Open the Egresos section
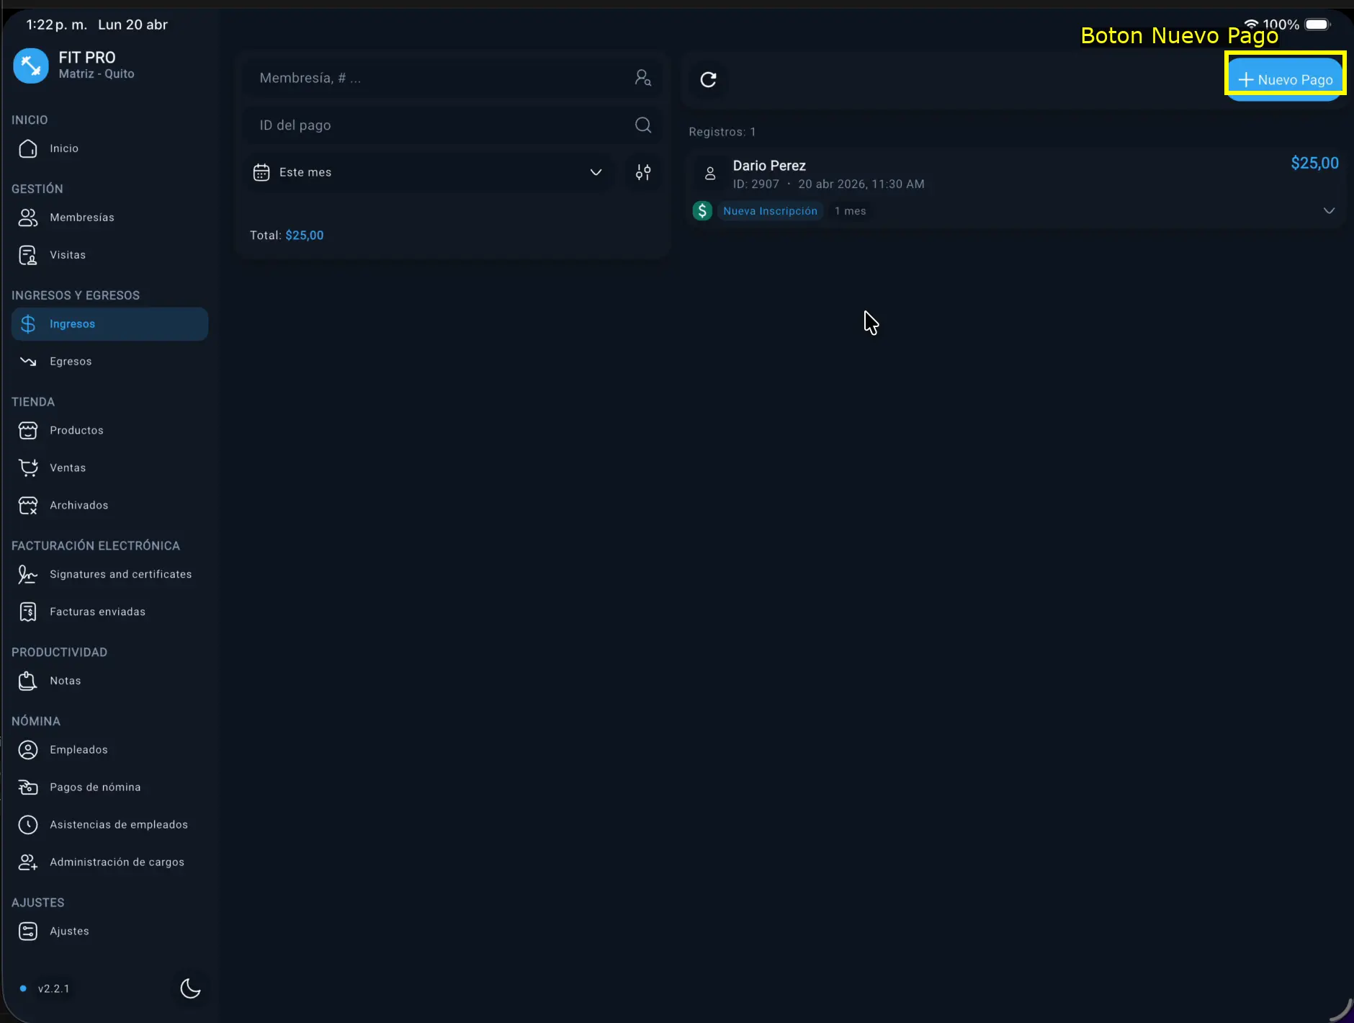The image size is (1354, 1023). click(x=71, y=362)
